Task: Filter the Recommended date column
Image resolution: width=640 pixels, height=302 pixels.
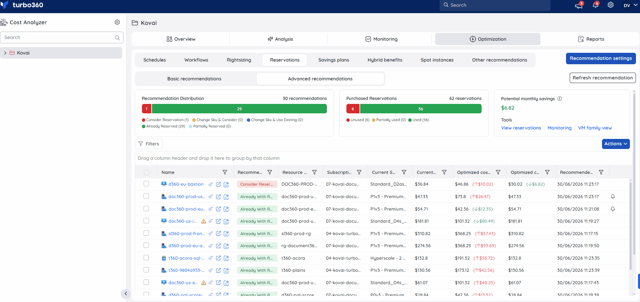Action: [x=601, y=172]
